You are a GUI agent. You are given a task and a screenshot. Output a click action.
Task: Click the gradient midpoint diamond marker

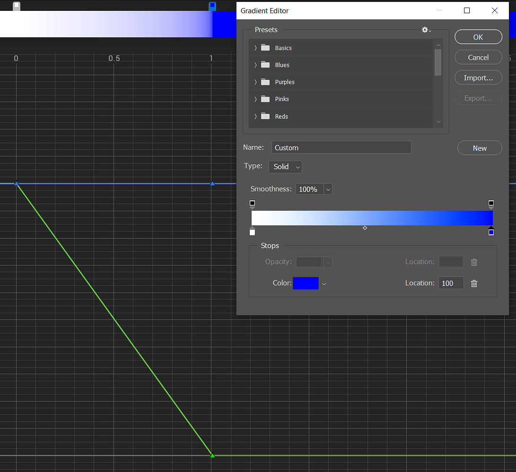coord(365,228)
